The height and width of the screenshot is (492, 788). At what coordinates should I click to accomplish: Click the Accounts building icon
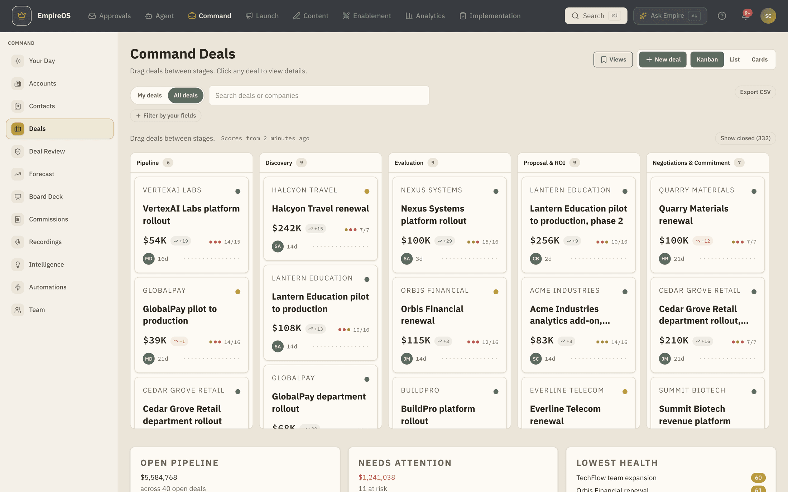click(18, 83)
